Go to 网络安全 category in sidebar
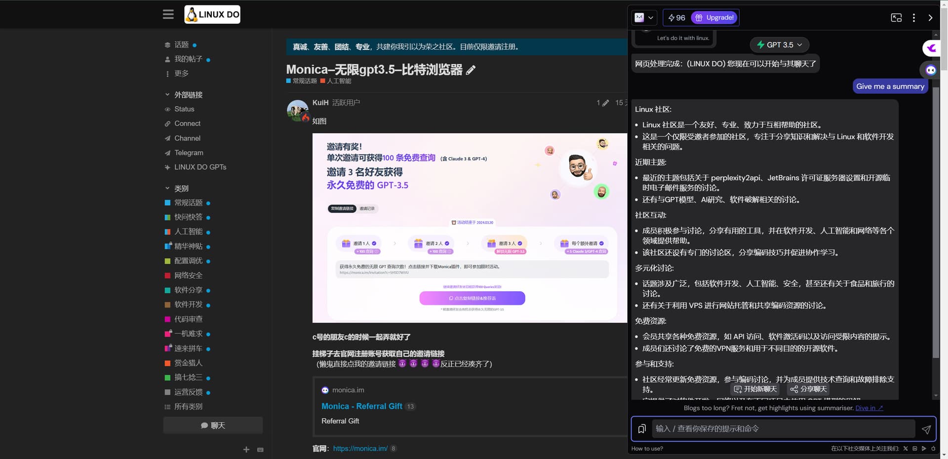This screenshot has width=948, height=459. 188,275
